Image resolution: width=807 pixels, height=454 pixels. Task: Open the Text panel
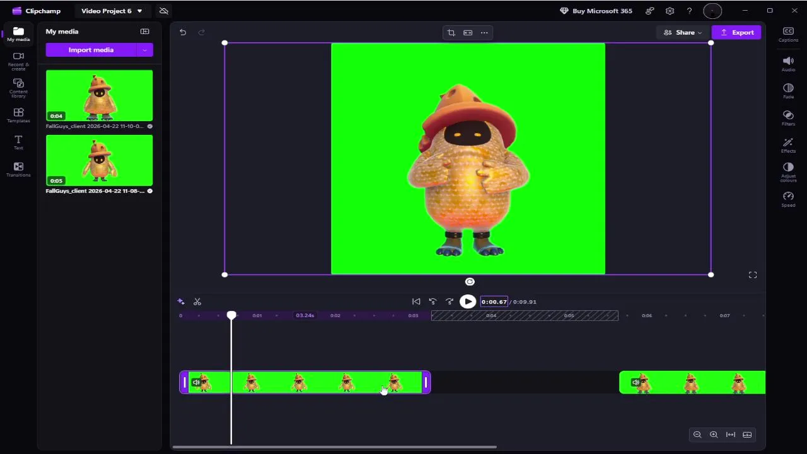(18, 143)
